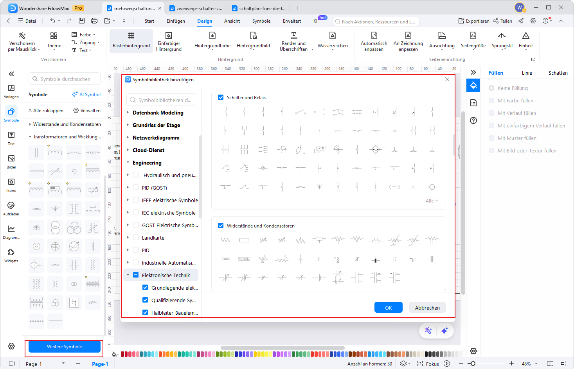Pick the first red swatch in color bar
The height and width of the screenshot is (369, 574).
[x=123, y=354]
